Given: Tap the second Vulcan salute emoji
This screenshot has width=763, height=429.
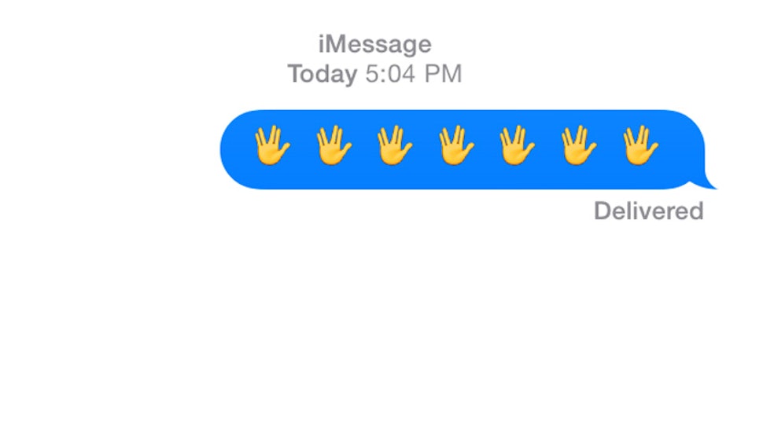Looking at the screenshot, I should (x=334, y=145).
